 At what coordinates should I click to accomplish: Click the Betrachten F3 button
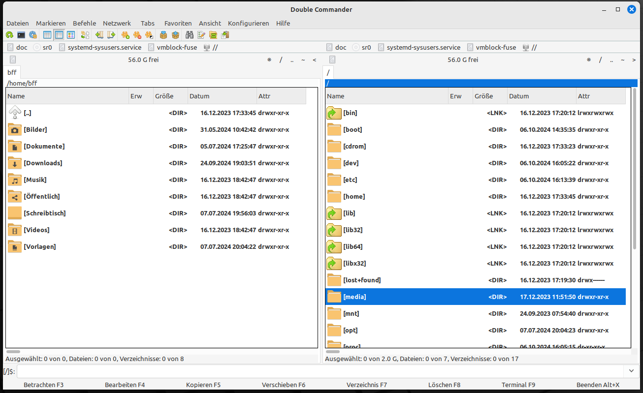pyautogui.click(x=44, y=385)
